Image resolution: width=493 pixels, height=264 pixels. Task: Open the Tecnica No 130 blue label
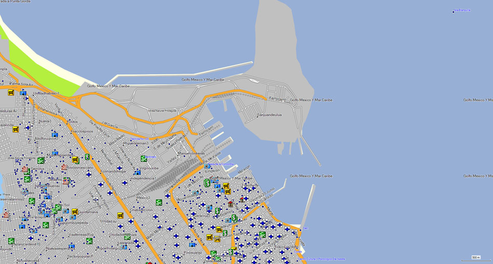pyautogui.click(x=139, y=139)
